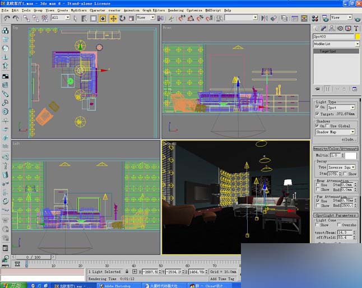Viewport: 362px width, 288px height.
Task: Click the Select Object tool
Action: click(74, 18)
